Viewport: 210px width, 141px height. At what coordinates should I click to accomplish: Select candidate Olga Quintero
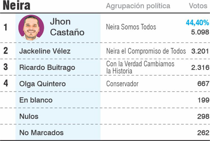pos(42,84)
